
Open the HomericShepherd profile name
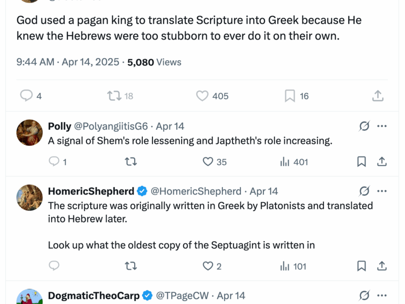(x=91, y=191)
